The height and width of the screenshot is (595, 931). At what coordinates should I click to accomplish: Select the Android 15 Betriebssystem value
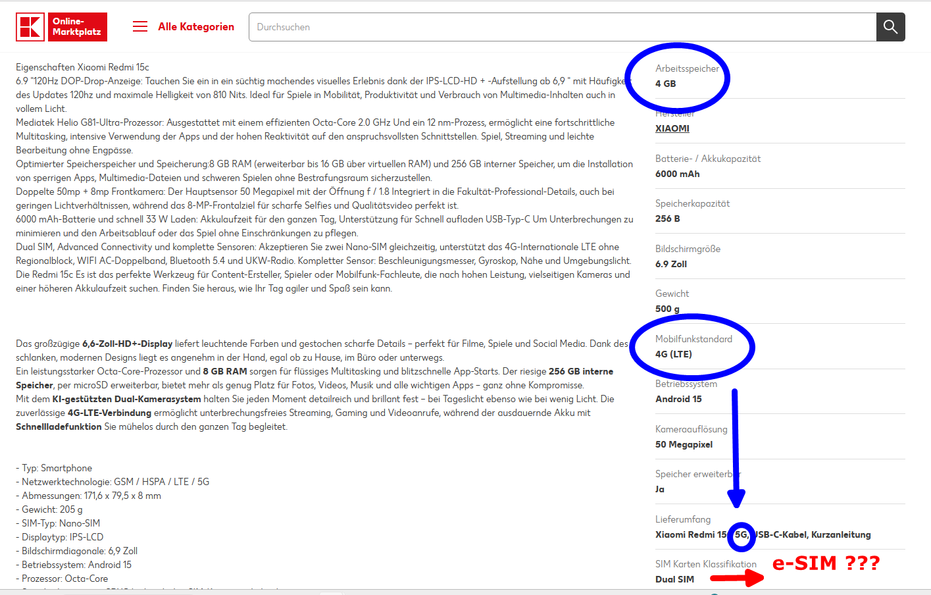(678, 399)
